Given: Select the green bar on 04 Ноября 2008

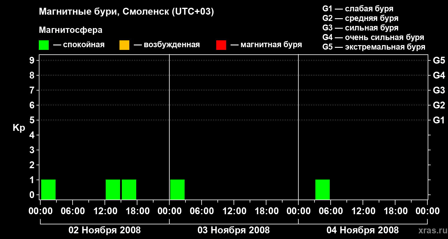Looking at the screenshot, I should pos(323,189).
